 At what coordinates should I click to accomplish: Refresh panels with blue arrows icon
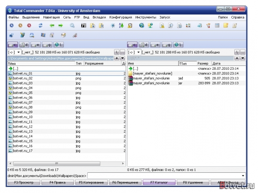pos(40,25)
